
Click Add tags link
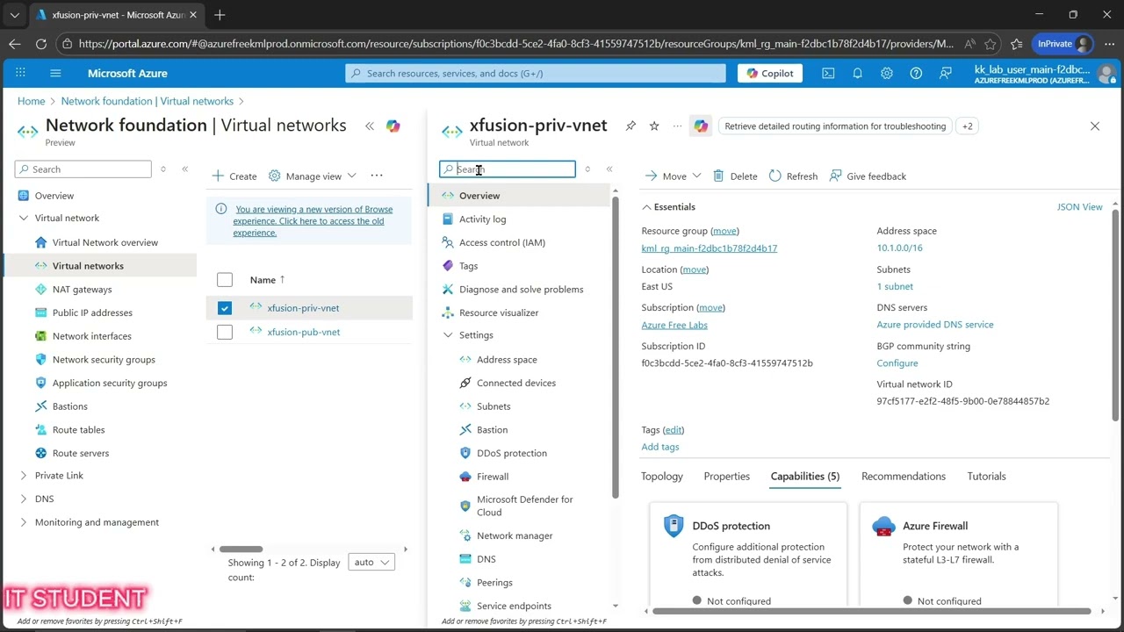660,447
